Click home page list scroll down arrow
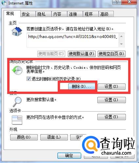Image resolution: width=139 pixels, height=163 pixels. tap(121, 44)
